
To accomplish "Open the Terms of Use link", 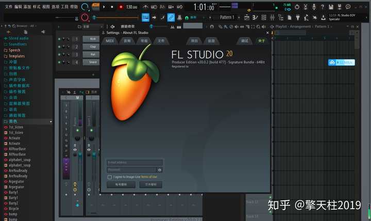I will (x=149, y=177).
